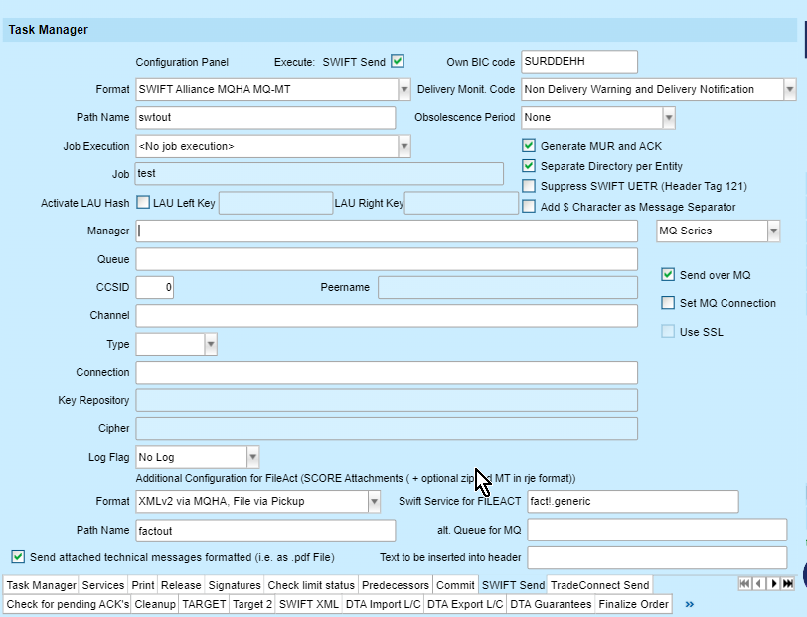Open the Services tab
The width and height of the screenshot is (807, 617).
pyautogui.click(x=103, y=585)
